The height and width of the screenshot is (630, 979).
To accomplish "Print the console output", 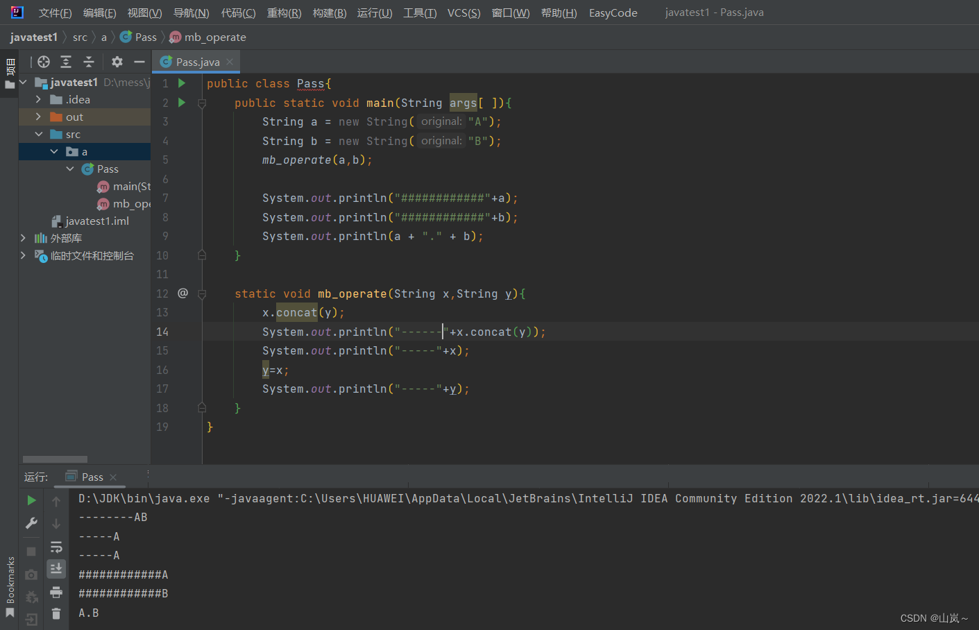I will pos(56,592).
